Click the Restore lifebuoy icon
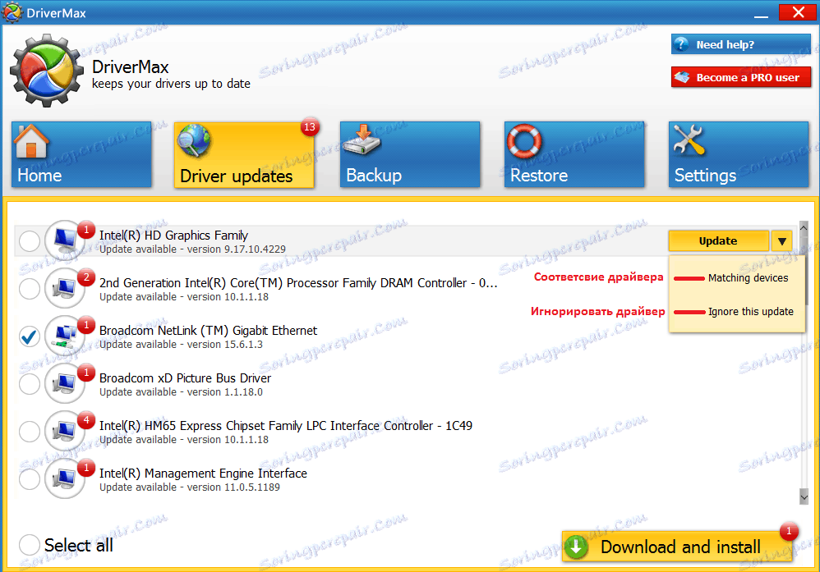Screen dimensions: 820x572 pos(524,141)
